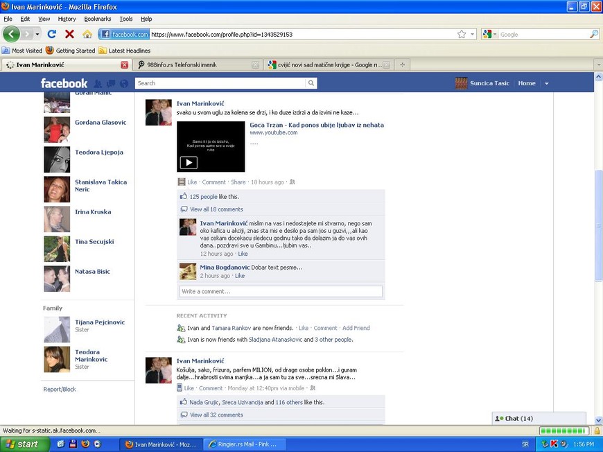This screenshot has height=452, width=603.
Task: Bookmark this page with the star icon
Action: 462,34
